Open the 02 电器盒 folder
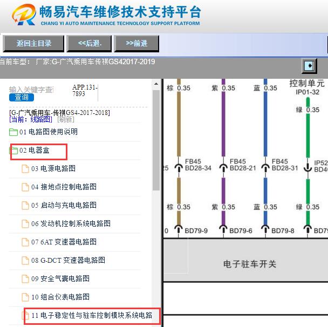This screenshot has height=327, width=328. (35, 150)
